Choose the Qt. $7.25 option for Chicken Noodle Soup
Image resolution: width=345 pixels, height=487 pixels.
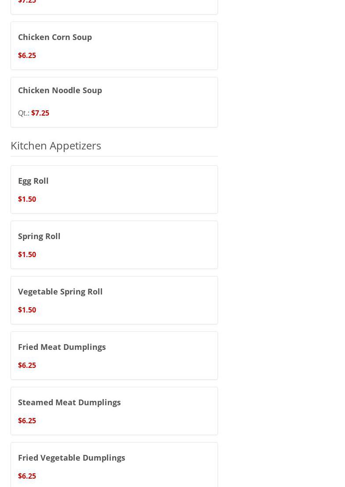40,113
